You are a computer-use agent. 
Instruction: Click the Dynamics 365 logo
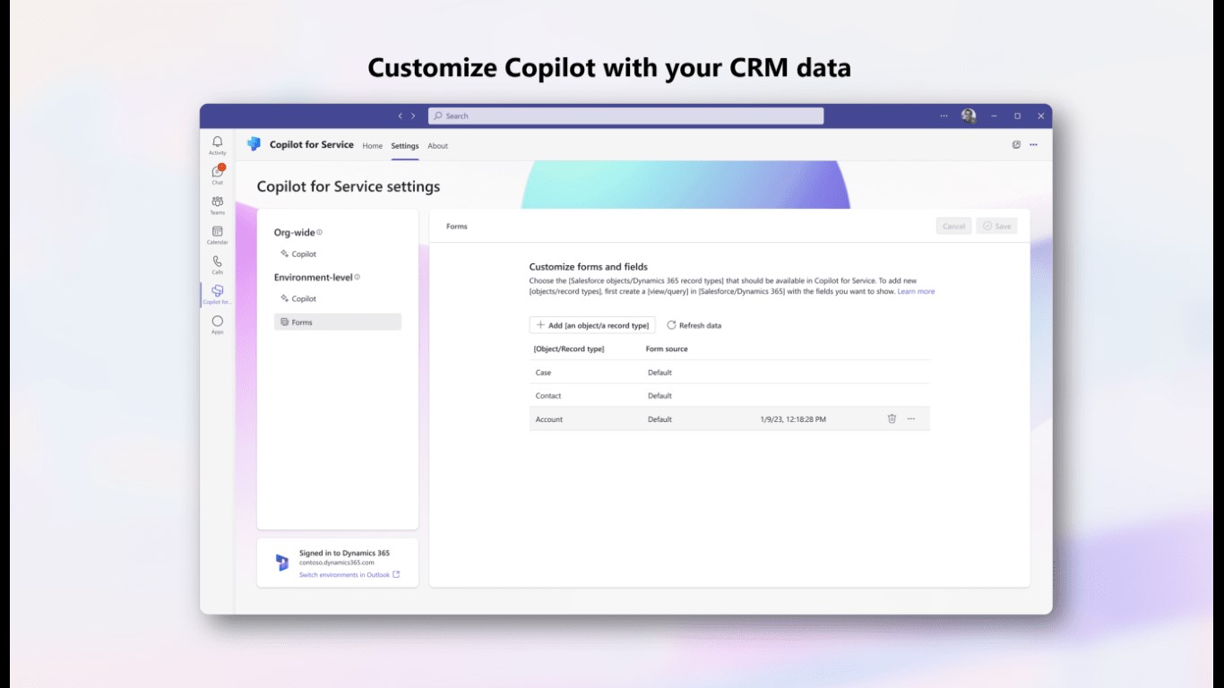[x=282, y=563]
